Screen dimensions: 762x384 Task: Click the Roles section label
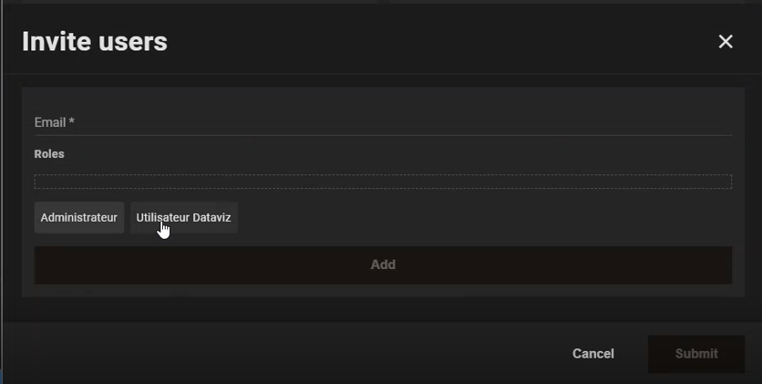point(49,153)
